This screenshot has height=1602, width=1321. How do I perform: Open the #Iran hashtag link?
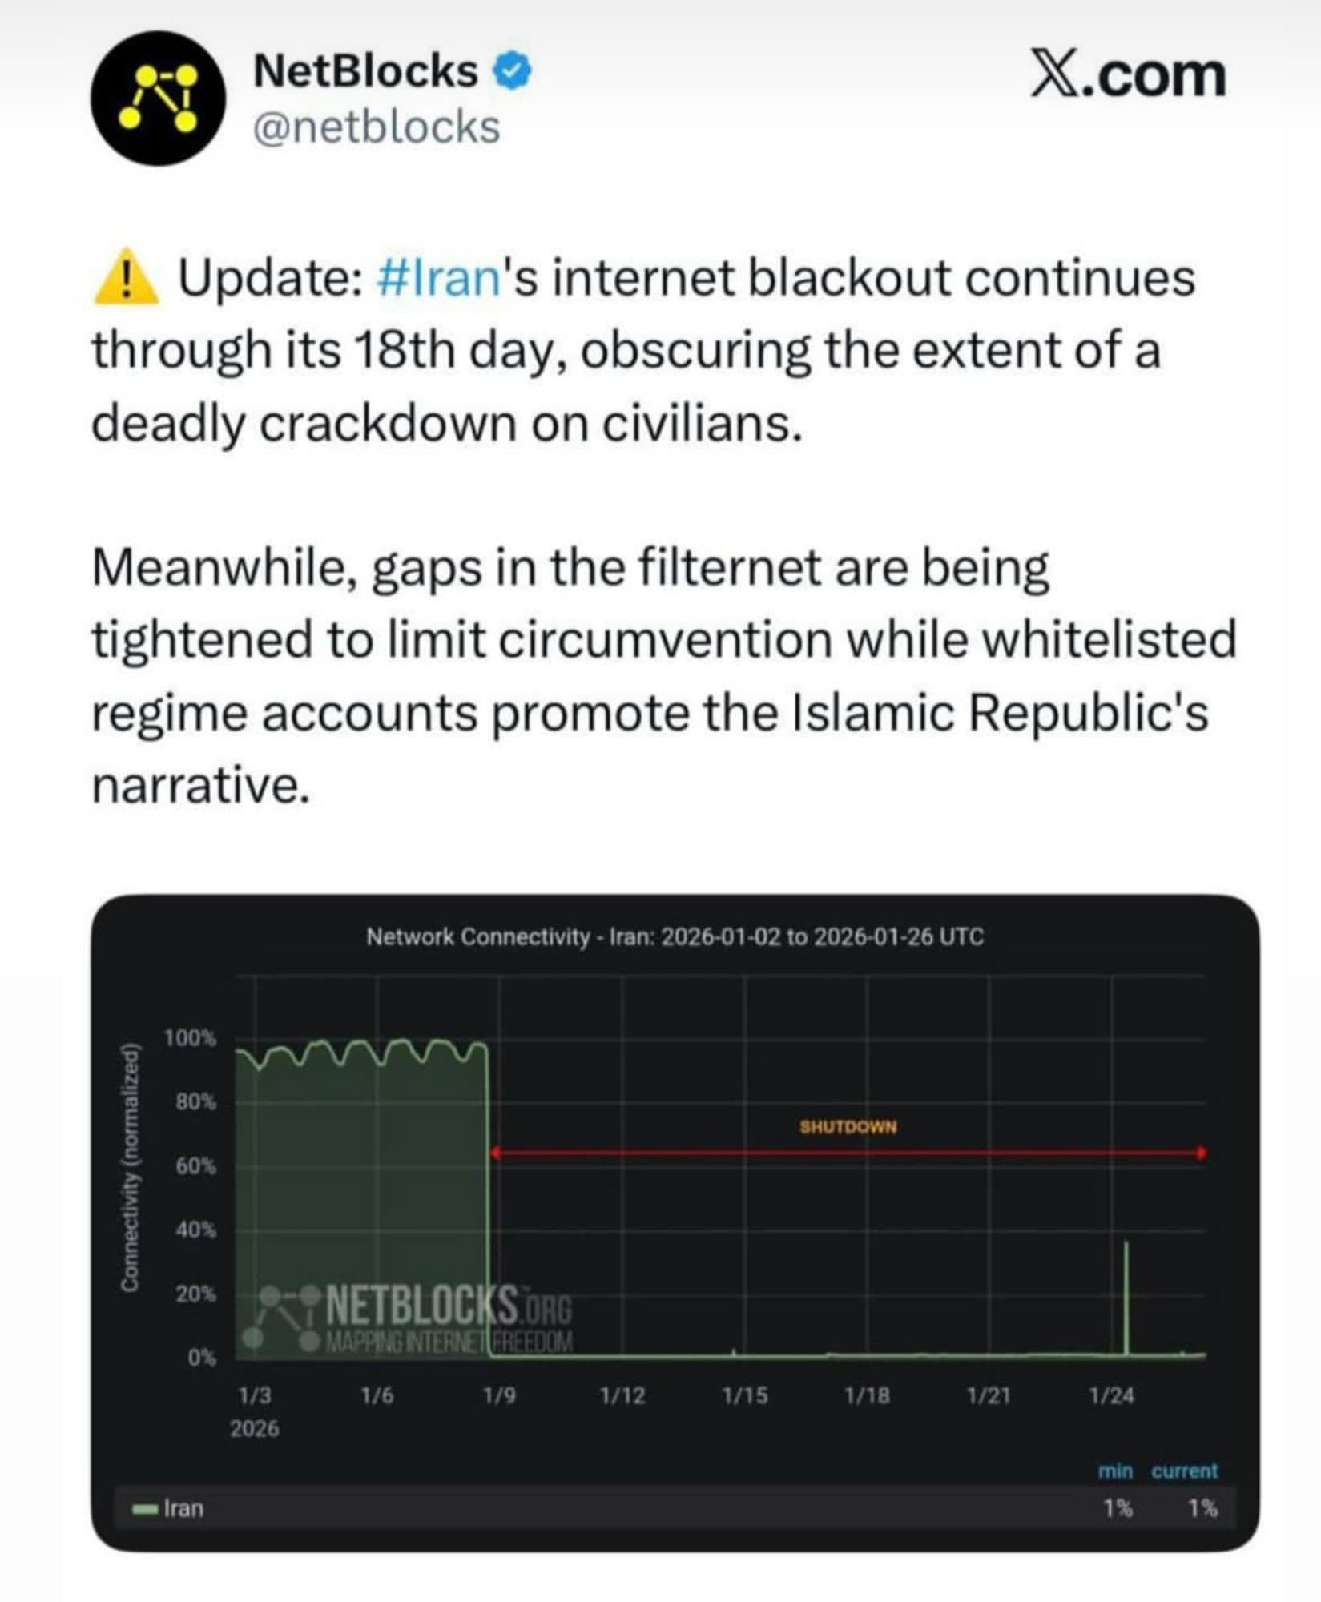pos(439,279)
